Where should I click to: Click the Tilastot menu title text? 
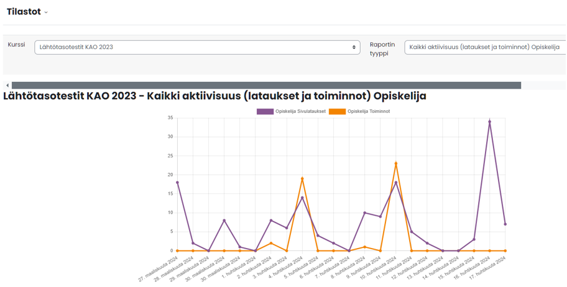(x=24, y=12)
